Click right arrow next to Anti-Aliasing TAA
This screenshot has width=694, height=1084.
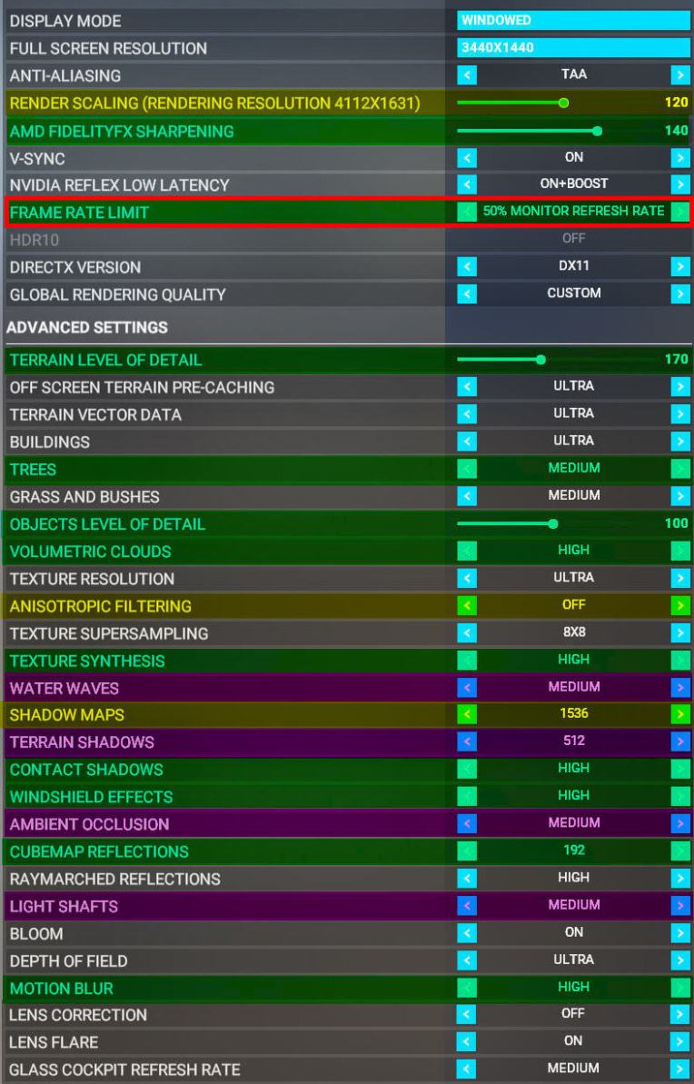[x=680, y=75]
